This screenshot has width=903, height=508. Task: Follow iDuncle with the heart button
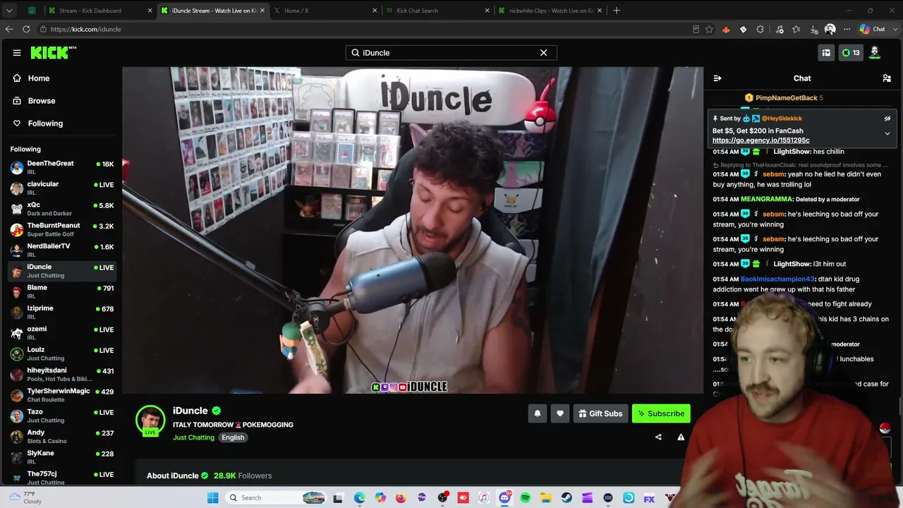(x=560, y=413)
